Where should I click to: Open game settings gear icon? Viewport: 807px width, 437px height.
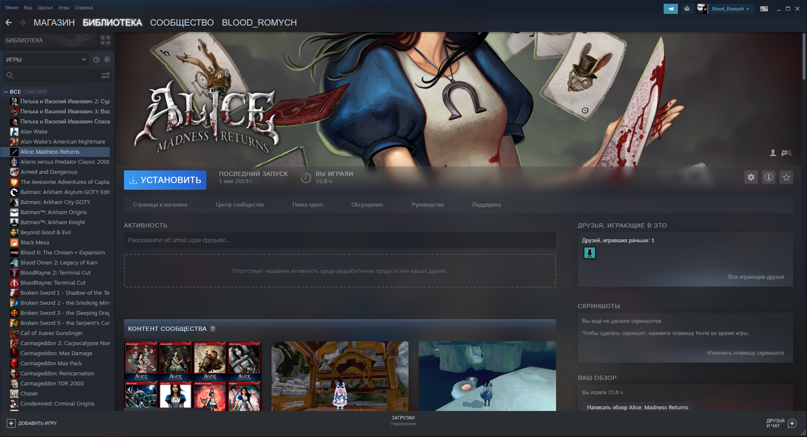[751, 177]
